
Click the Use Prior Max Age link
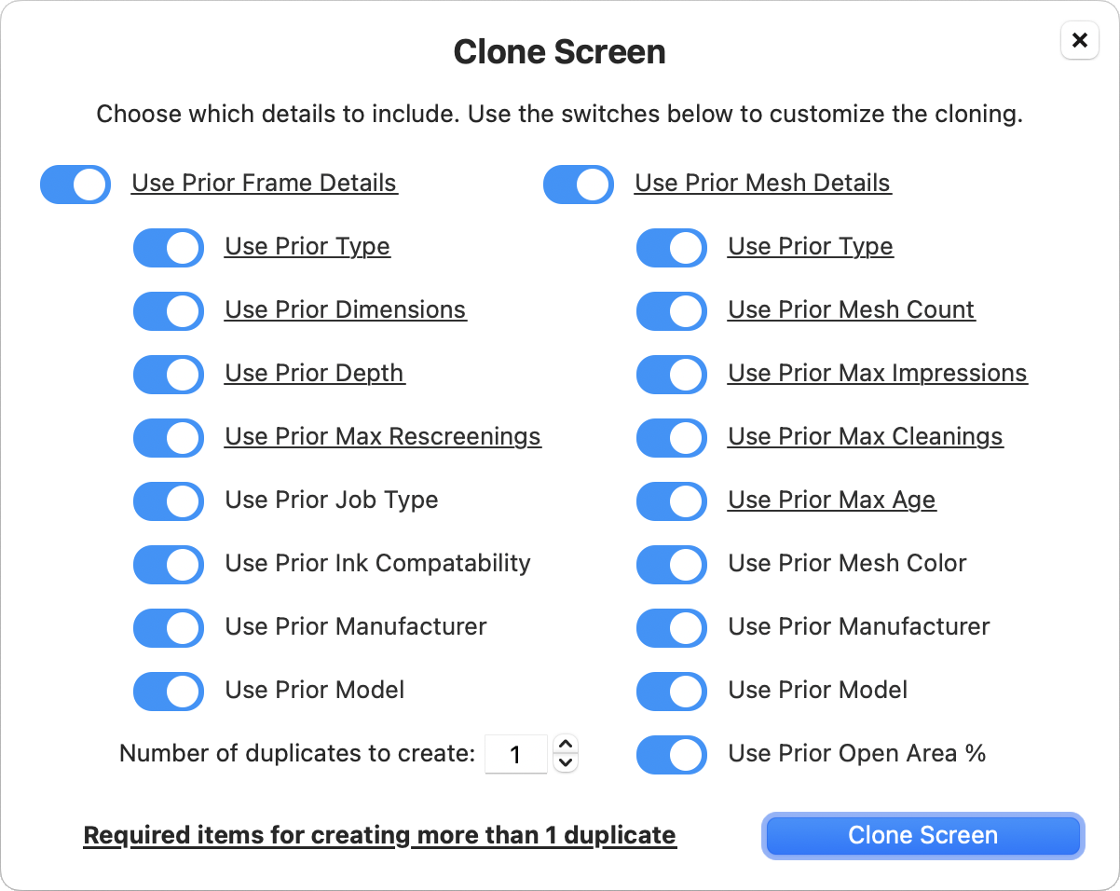pyautogui.click(x=831, y=500)
